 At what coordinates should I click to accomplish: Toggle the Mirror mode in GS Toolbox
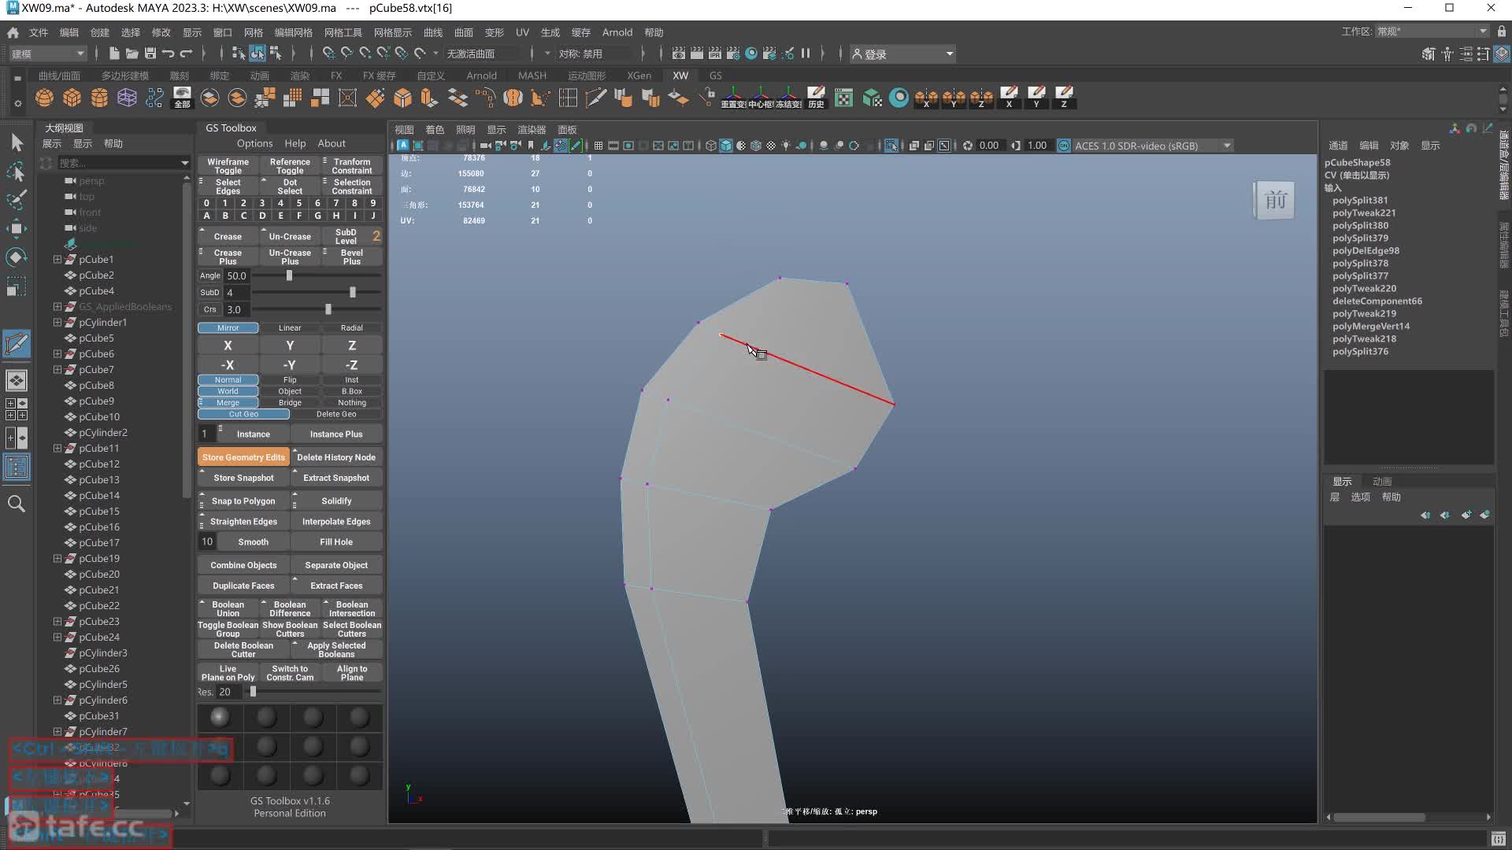[228, 327]
